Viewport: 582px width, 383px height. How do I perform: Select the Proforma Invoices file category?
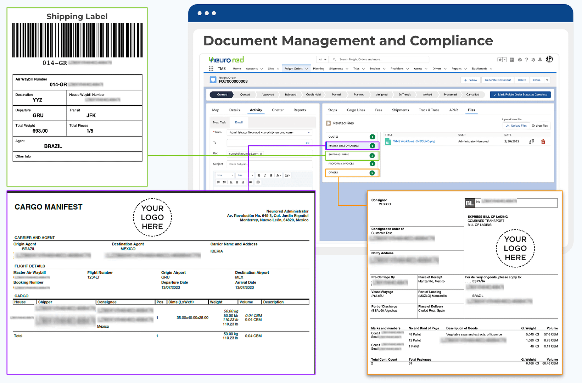352,164
